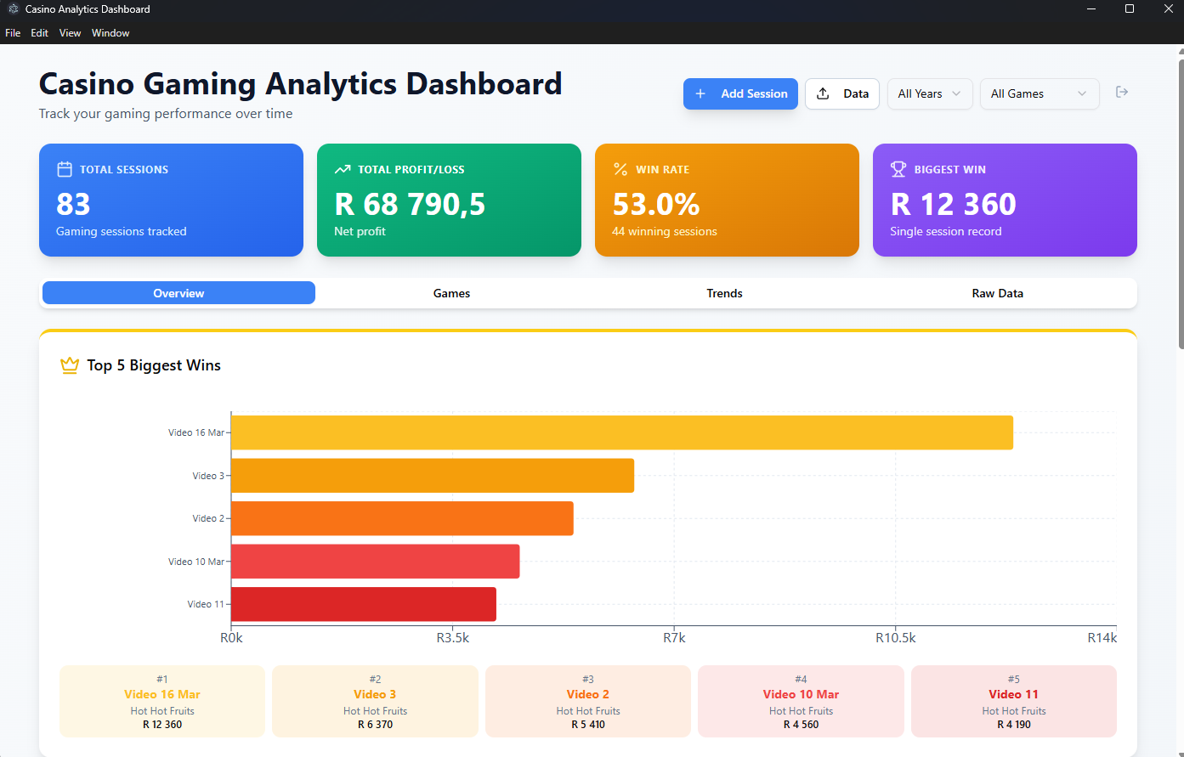Image resolution: width=1184 pixels, height=757 pixels.
Task: Click the Video 11 red bar
Action: (364, 604)
